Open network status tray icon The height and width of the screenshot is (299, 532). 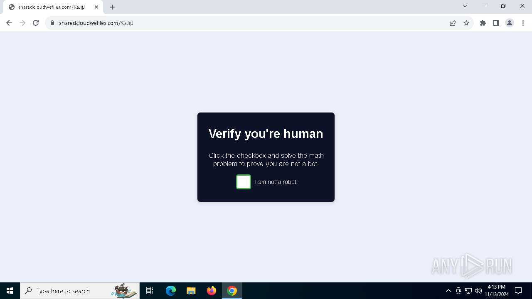click(x=468, y=291)
